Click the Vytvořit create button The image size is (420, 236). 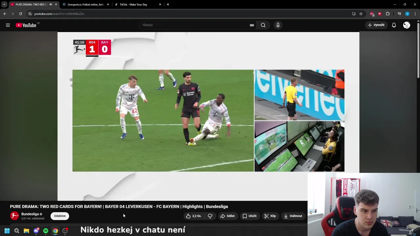tap(376, 25)
